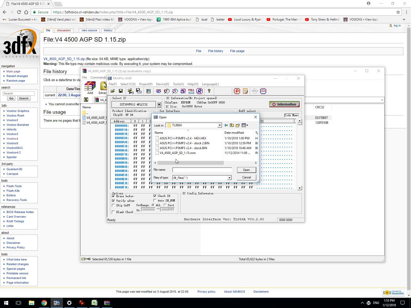Click the red pin detect chip icon
The image size is (411, 308).
pyautogui.click(x=263, y=91)
